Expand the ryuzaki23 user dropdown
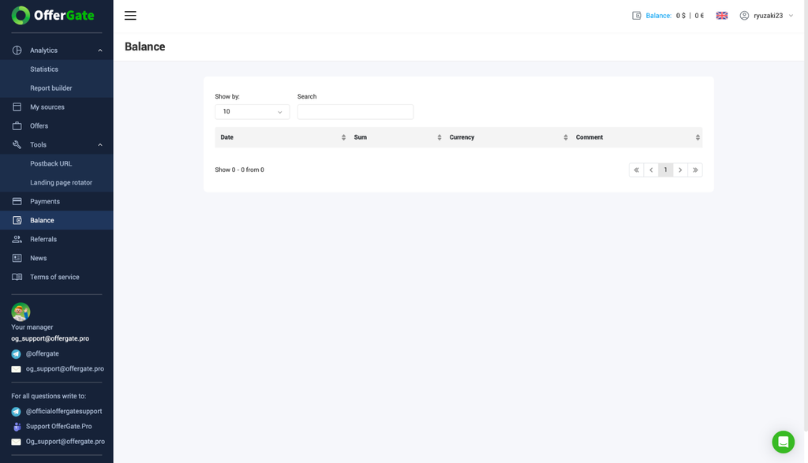 tap(767, 16)
